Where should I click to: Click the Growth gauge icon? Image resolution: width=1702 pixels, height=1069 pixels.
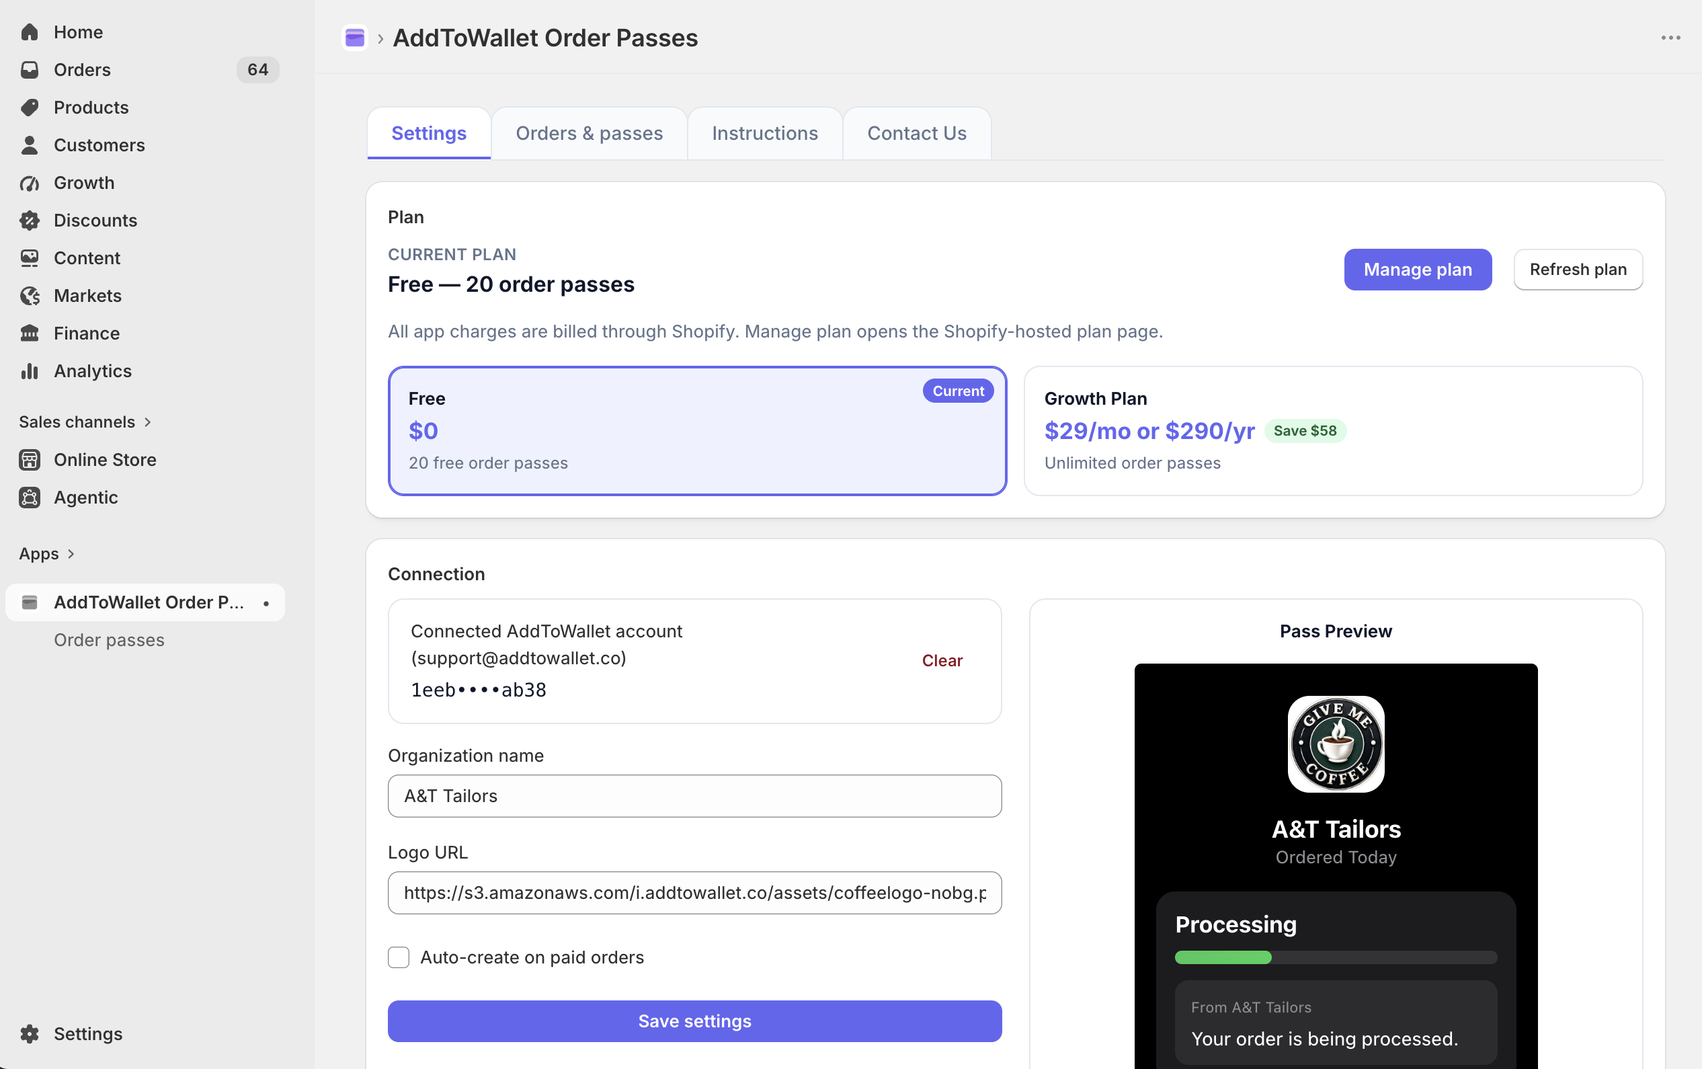(30, 182)
